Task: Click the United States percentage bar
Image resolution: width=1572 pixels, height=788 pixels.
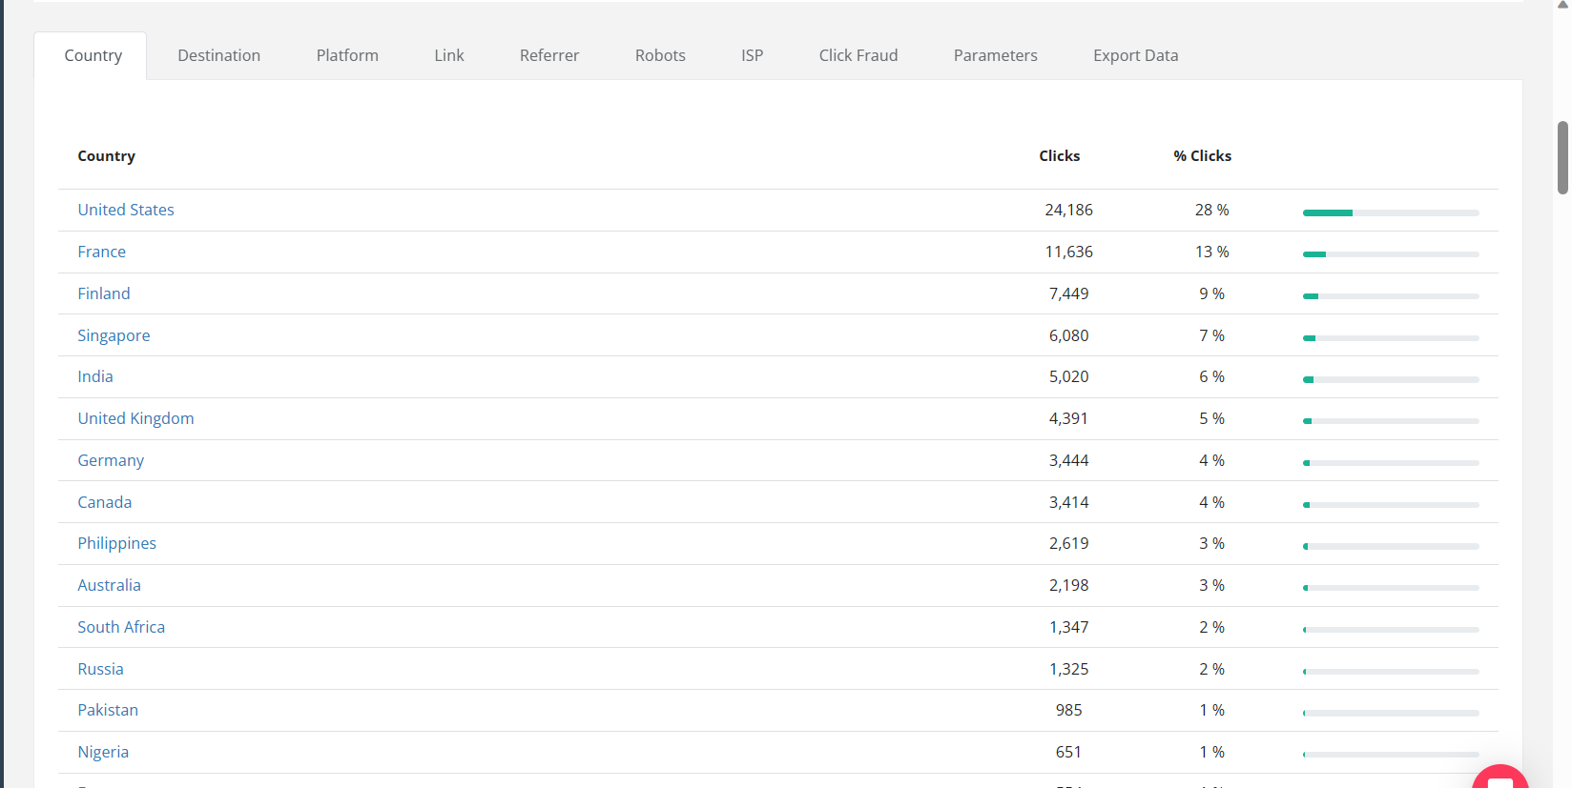Action: [x=1390, y=212]
